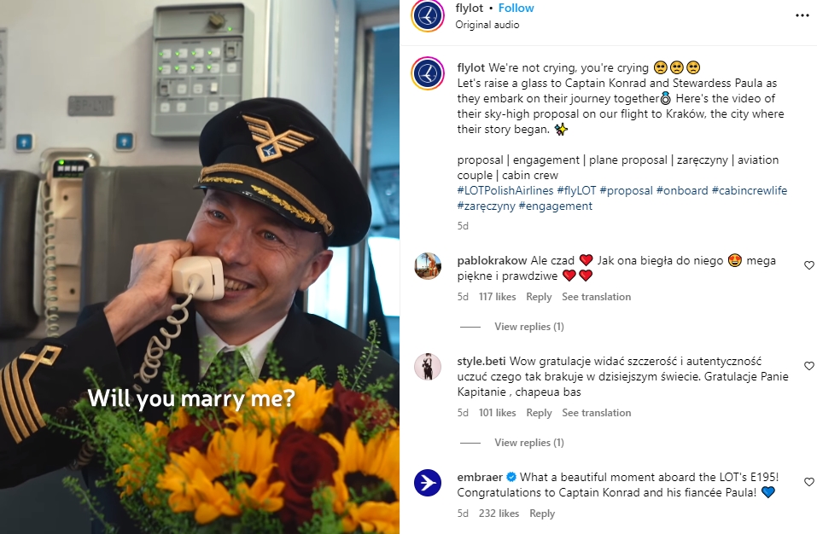Click flylot profile avatar in post header
The width and height of the screenshot is (817, 534).
point(427,15)
